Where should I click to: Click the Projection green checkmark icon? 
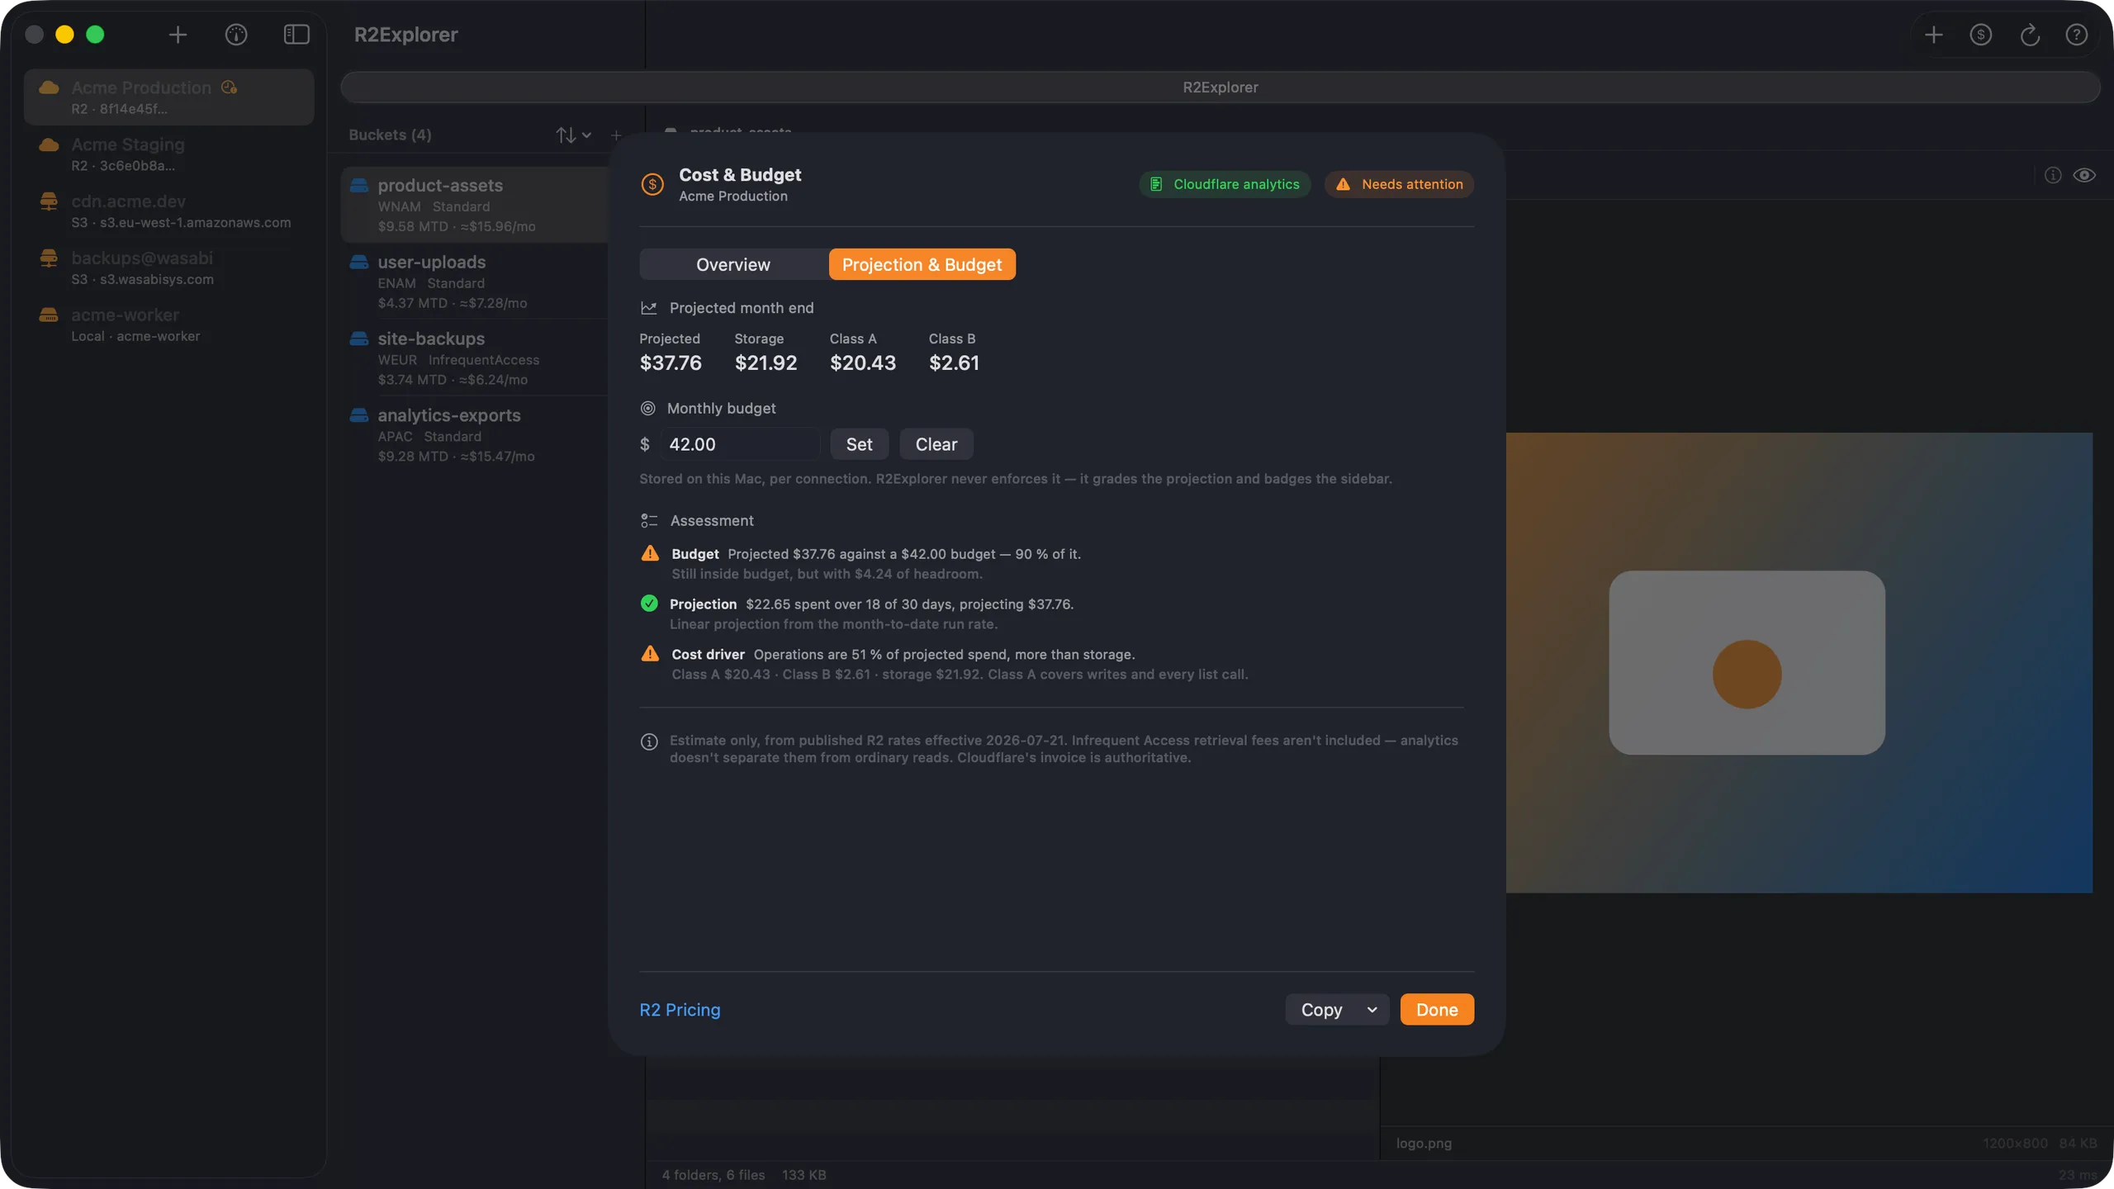pyautogui.click(x=649, y=604)
